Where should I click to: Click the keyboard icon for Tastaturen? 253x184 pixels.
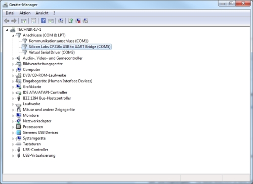point(19,144)
